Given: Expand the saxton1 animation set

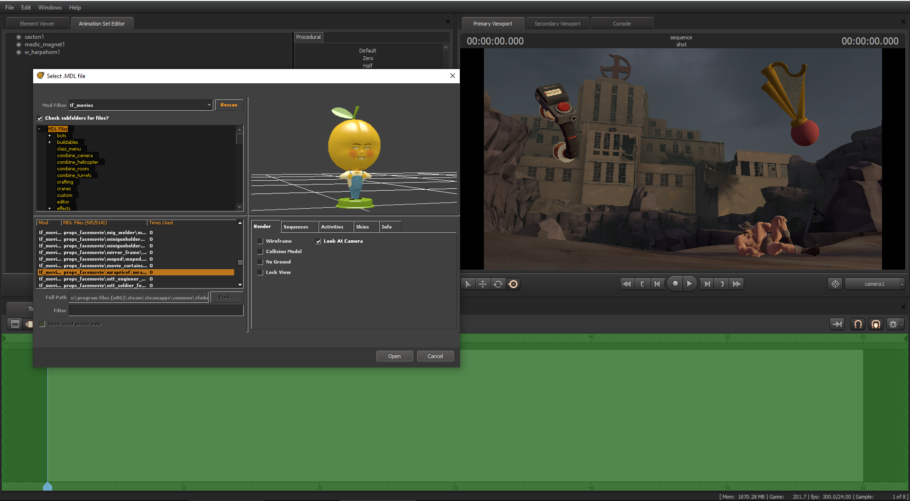Looking at the screenshot, I should pos(18,37).
